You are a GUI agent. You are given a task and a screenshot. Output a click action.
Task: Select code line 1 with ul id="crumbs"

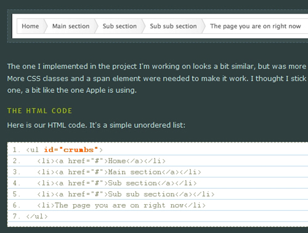click(158, 149)
